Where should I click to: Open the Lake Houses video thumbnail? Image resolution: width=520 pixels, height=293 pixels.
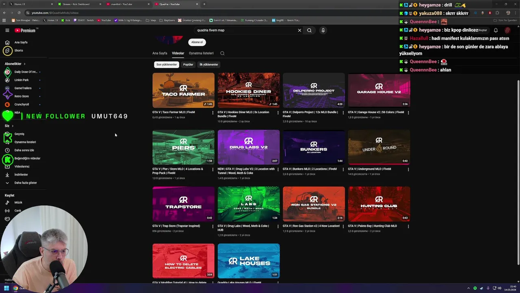[249, 261]
